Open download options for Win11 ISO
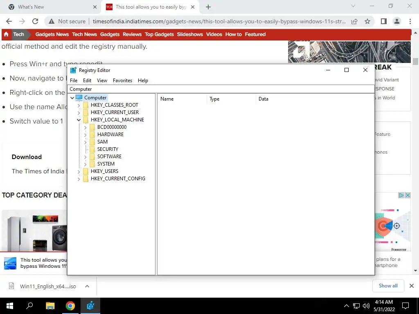Screen dimensions: 419x314 pyautogui.click(x=87, y=286)
